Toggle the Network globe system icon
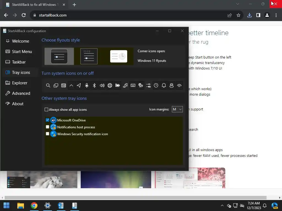 click(110, 86)
